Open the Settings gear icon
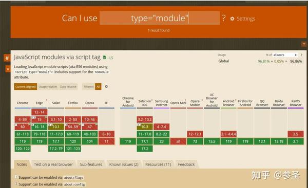Screen dimensions: 308x188 (232, 18)
